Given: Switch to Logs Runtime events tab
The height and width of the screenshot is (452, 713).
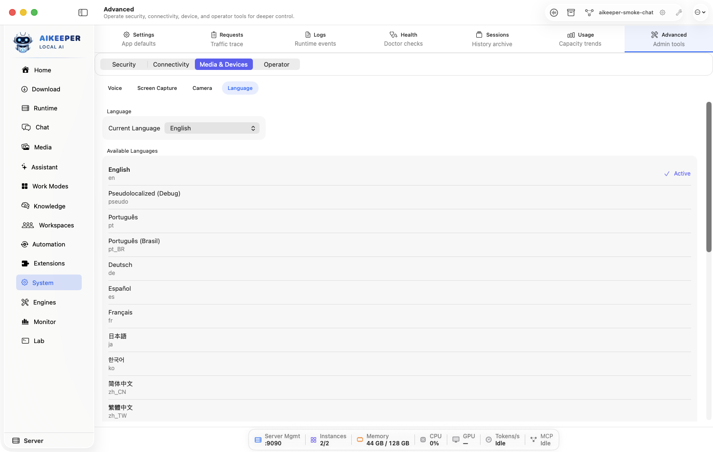Looking at the screenshot, I should coord(315,39).
